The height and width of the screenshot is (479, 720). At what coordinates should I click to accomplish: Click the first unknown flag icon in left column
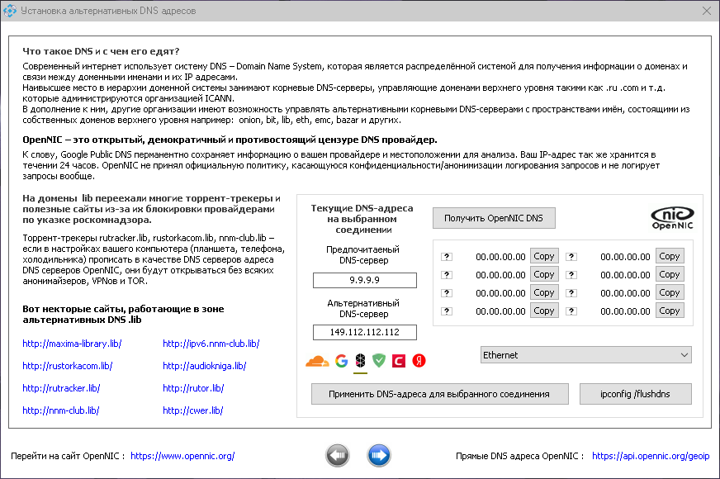pyautogui.click(x=446, y=256)
